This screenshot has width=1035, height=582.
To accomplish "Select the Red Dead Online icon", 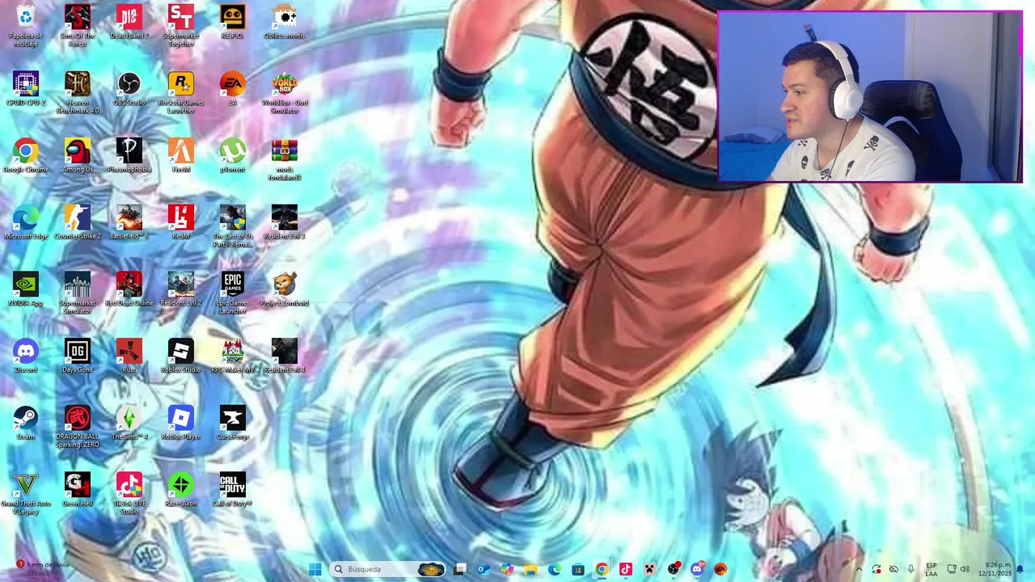I will click(129, 289).
